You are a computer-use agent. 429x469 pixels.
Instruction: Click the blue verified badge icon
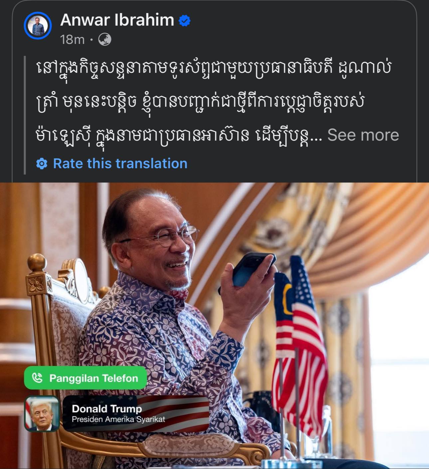(184, 21)
